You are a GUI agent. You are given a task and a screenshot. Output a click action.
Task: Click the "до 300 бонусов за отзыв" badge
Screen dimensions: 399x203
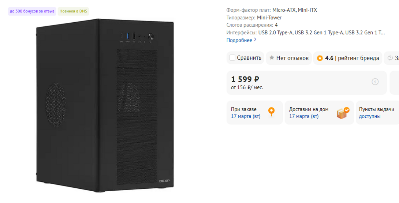click(32, 11)
